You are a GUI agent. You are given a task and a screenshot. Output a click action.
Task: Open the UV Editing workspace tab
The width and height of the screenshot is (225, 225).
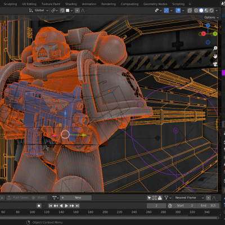[x=29, y=4]
